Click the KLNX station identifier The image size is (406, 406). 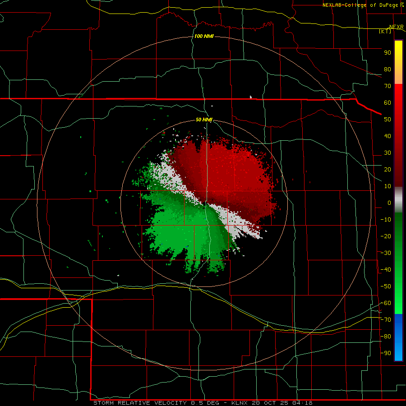[240, 403]
